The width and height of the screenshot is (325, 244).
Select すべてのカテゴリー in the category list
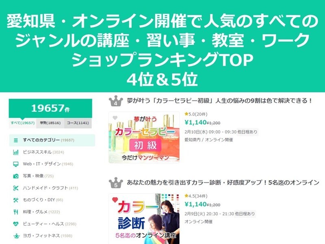pos(52,140)
